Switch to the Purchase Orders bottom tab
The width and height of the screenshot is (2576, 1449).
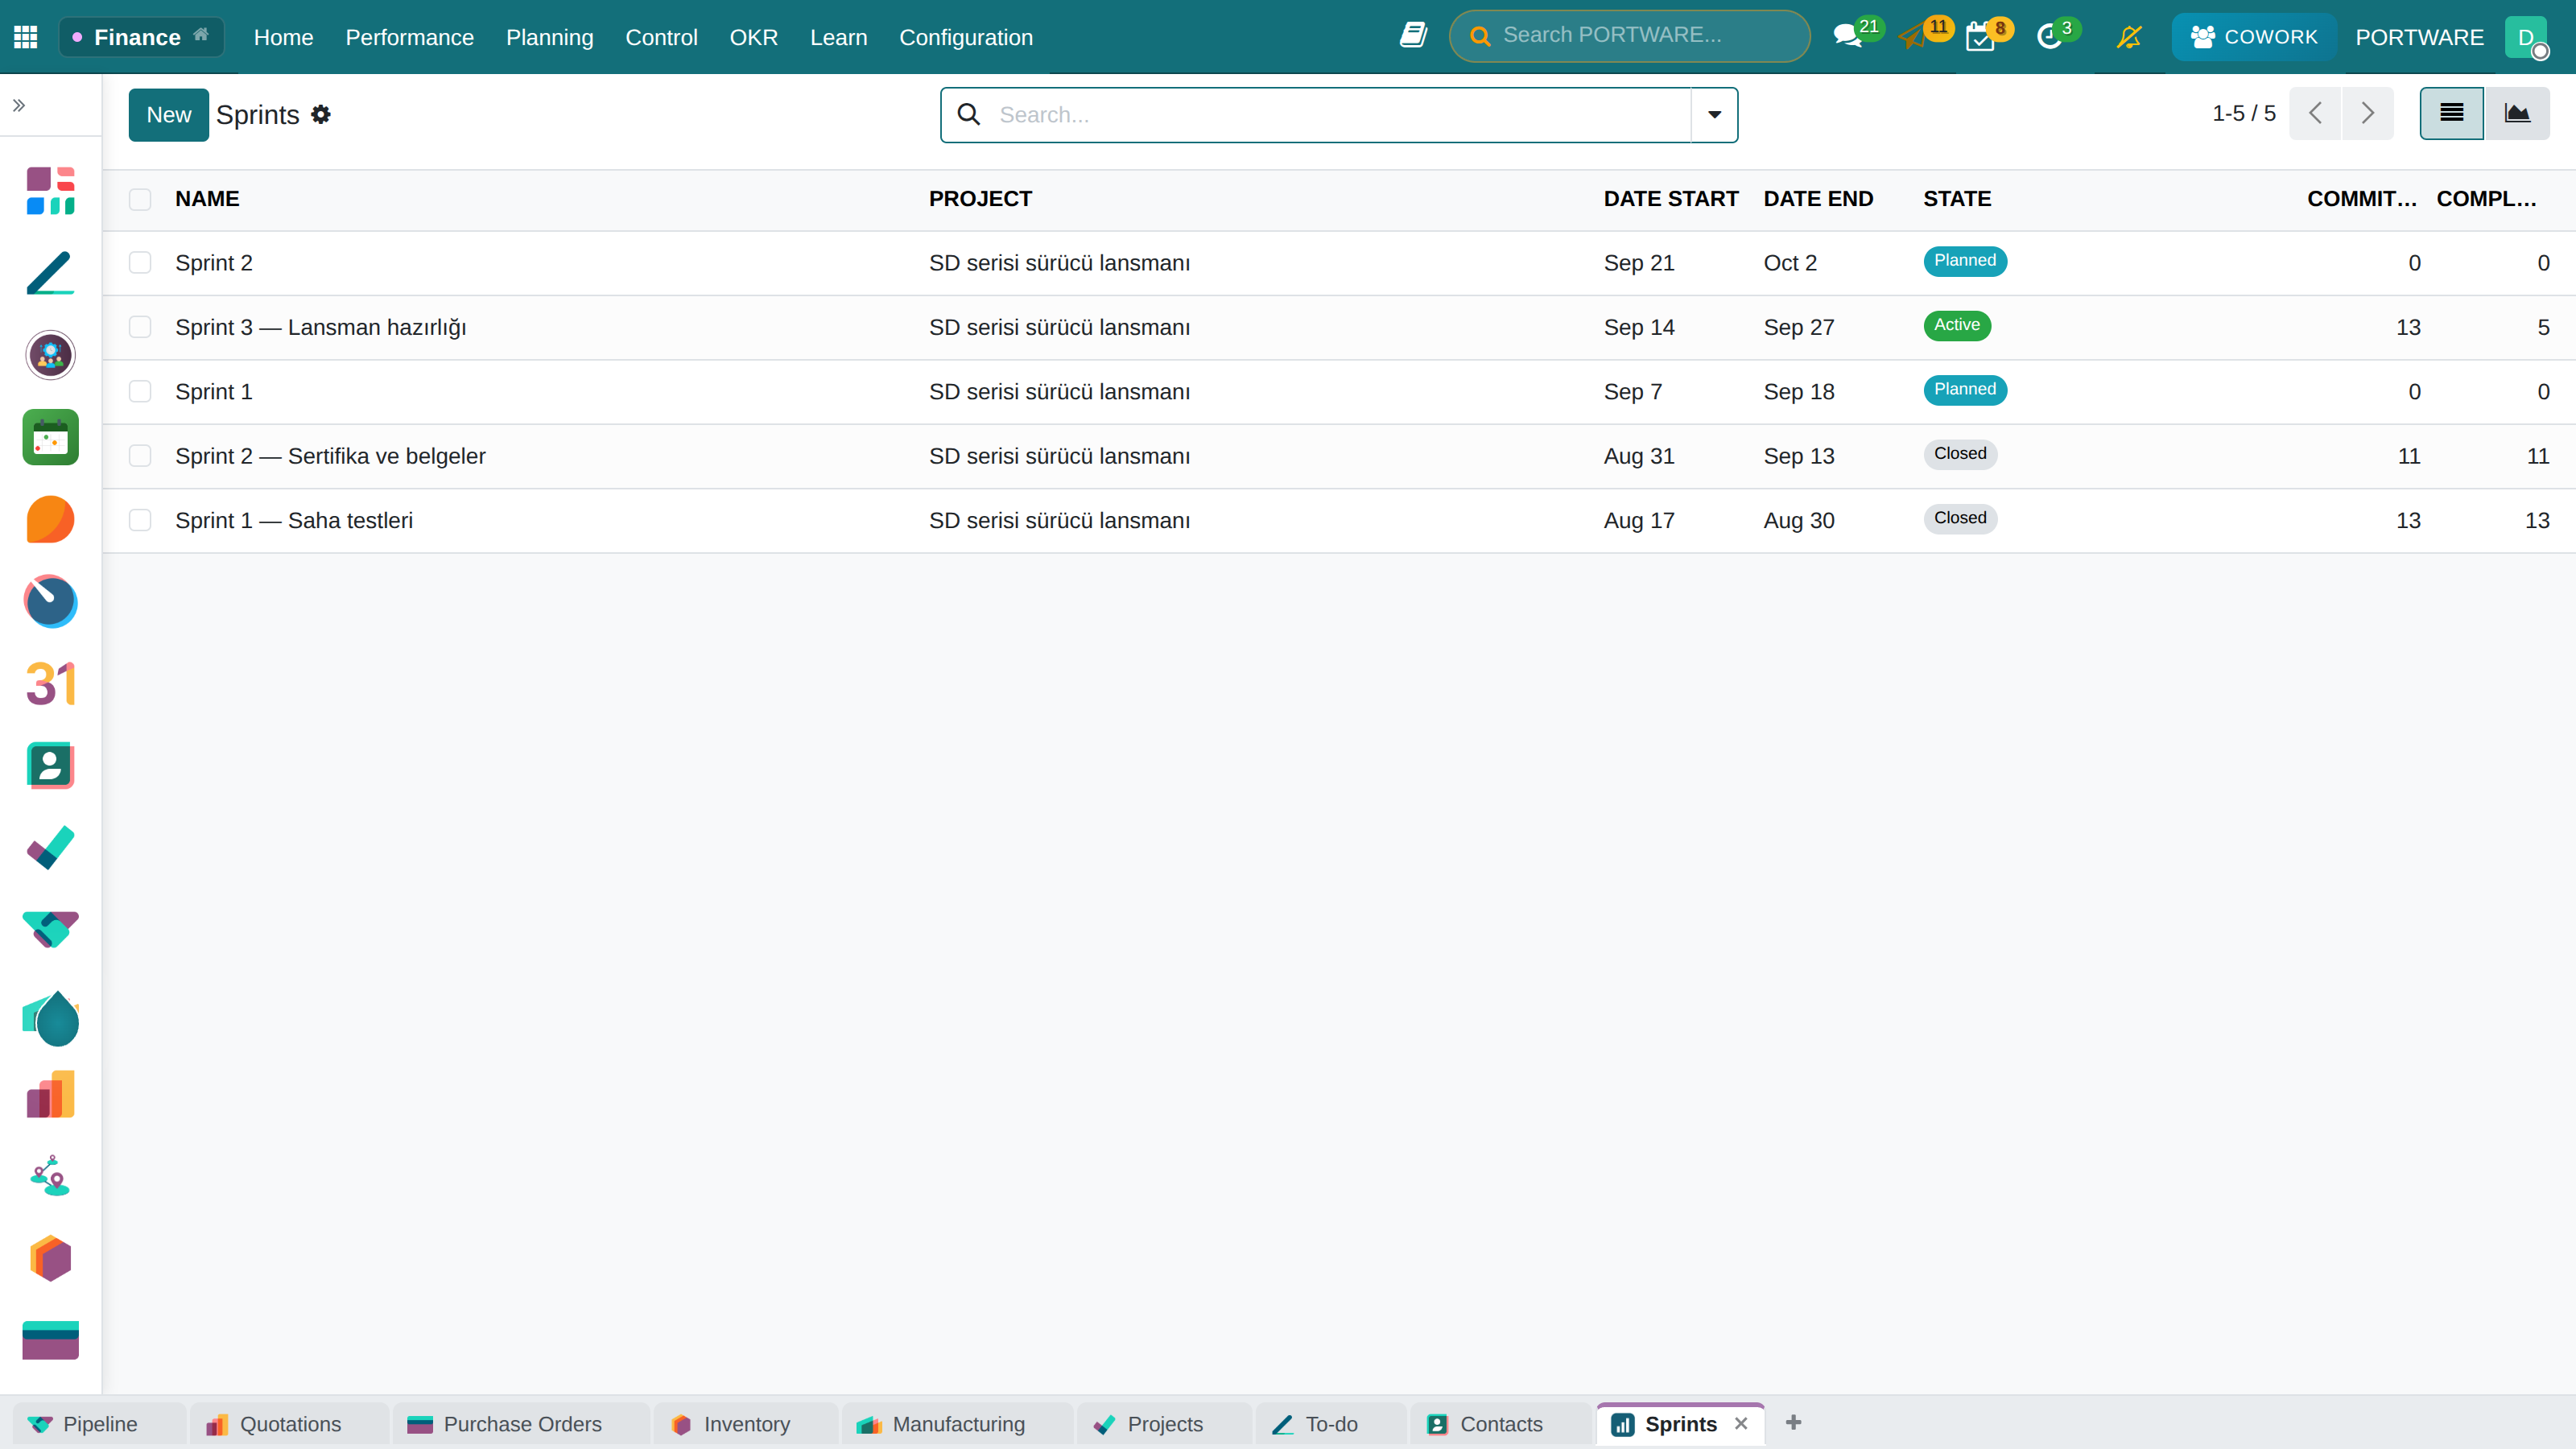point(521,1424)
